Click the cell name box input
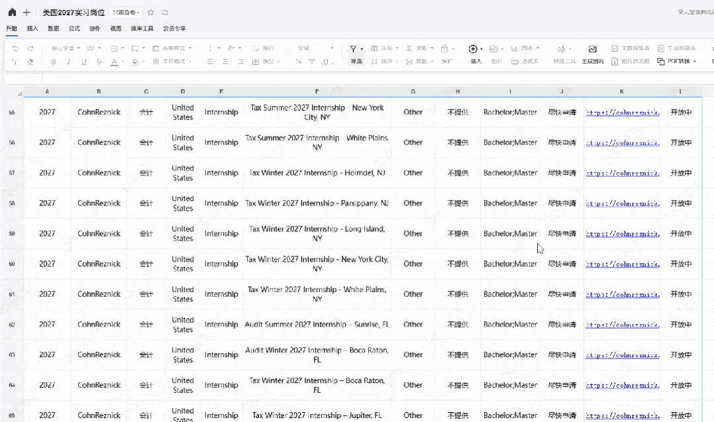The height and width of the screenshot is (422, 714). (x=24, y=79)
